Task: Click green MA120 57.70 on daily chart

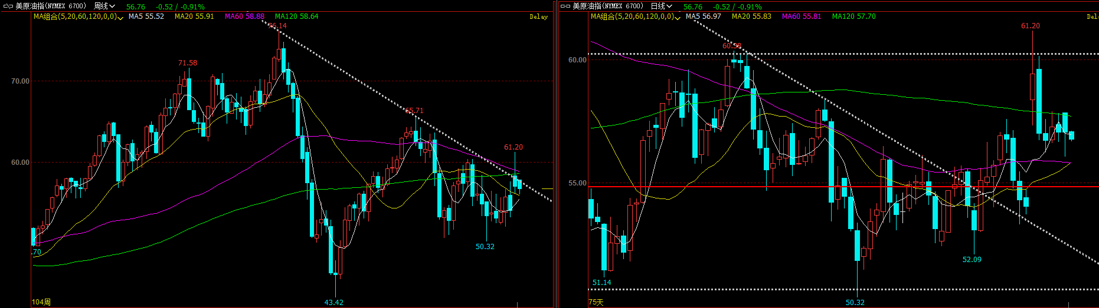Action: (x=853, y=16)
